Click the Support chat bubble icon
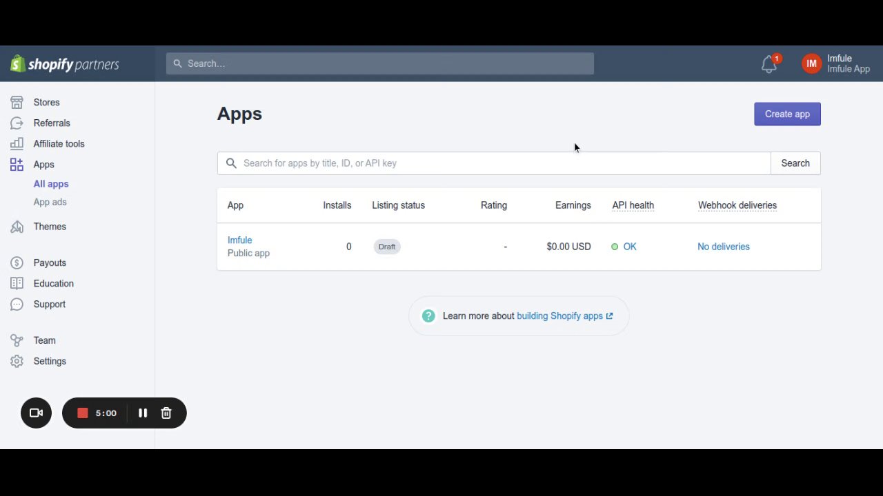The image size is (883, 496). tap(17, 304)
